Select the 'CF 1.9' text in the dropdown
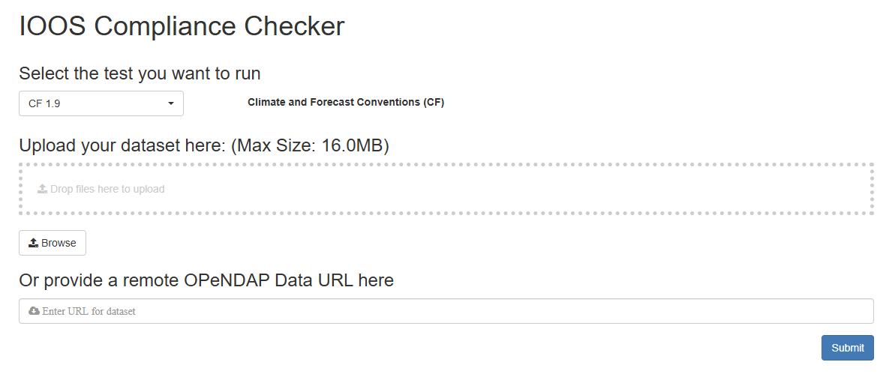Image resolution: width=889 pixels, height=380 pixels. click(x=44, y=103)
